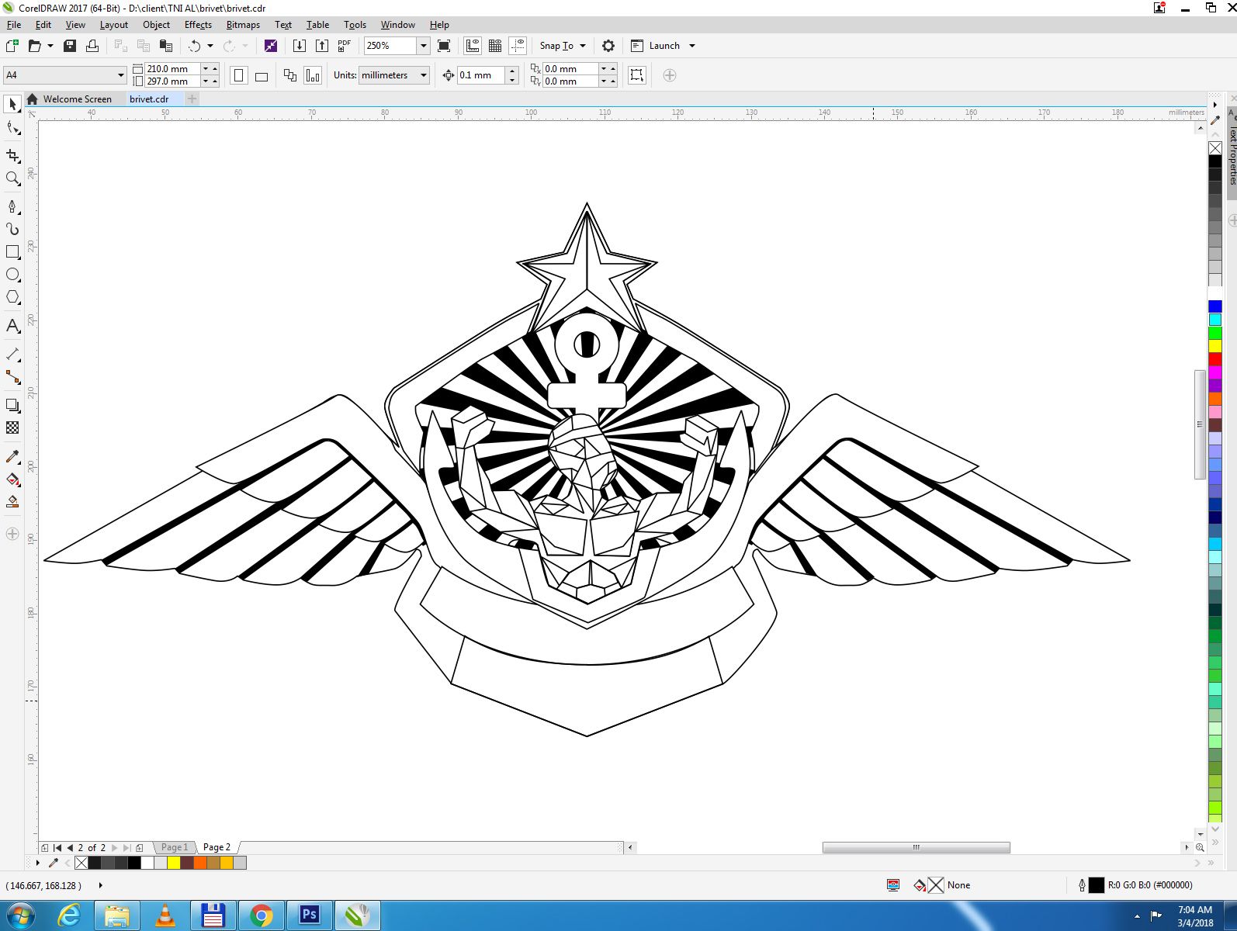Expand the zoom level dropdown
Viewport: 1237px width, 931px height.
point(424,46)
